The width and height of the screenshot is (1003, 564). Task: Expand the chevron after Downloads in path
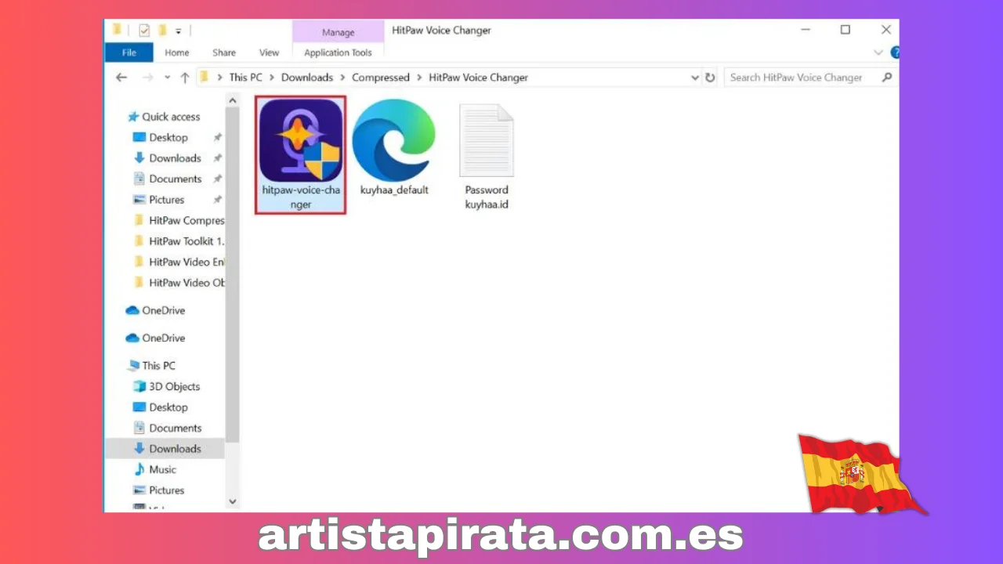[x=342, y=78]
